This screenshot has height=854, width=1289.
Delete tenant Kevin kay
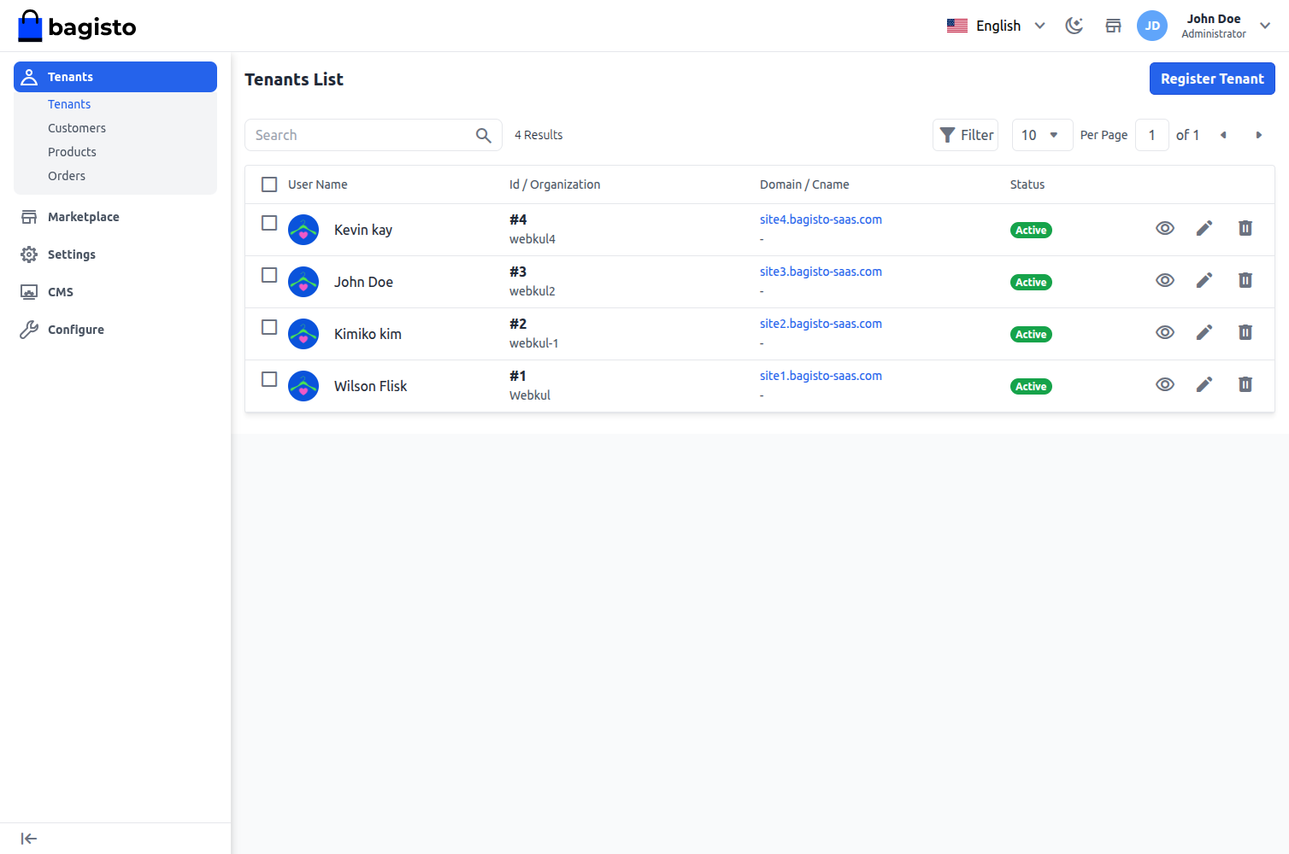point(1245,228)
